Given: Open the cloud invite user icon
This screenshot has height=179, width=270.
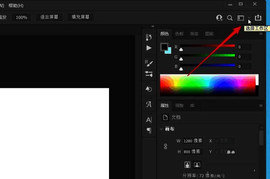Looking at the screenshot, I should 219,18.
